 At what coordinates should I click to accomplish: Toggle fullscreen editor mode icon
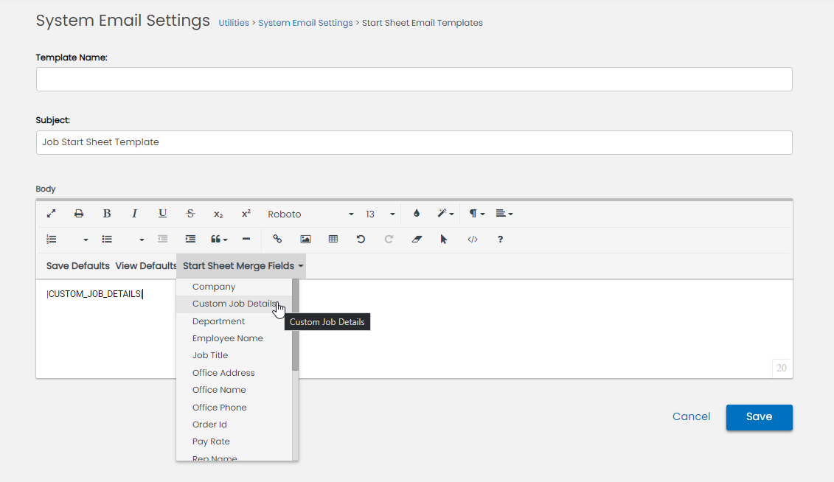click(x=51, y=214)
